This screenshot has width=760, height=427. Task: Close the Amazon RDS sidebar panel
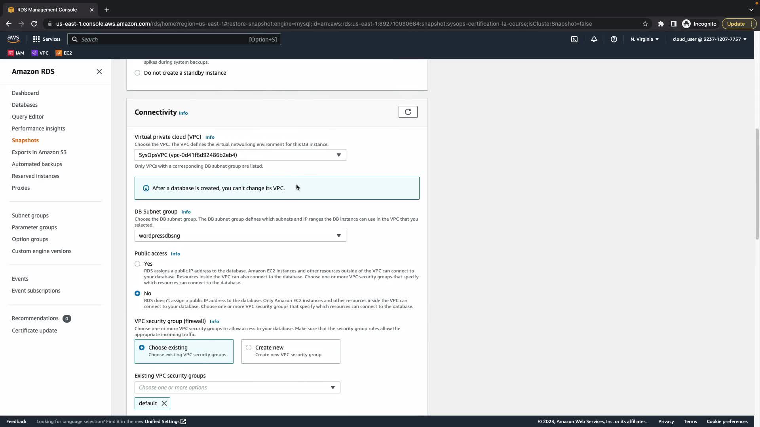tap(99, 72)
